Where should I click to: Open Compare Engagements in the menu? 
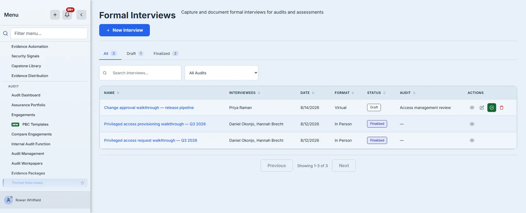(x=32, y=134)
